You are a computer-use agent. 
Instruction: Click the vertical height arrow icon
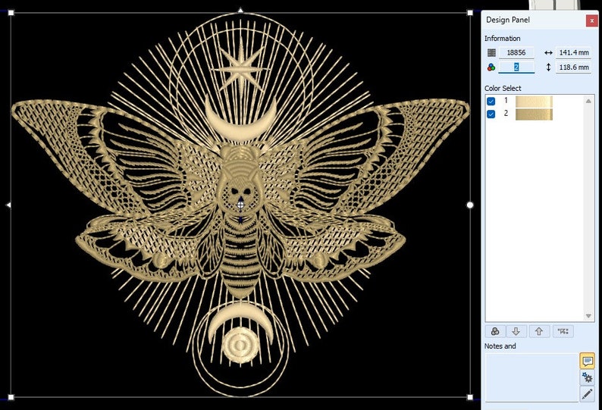pos(548,67)
